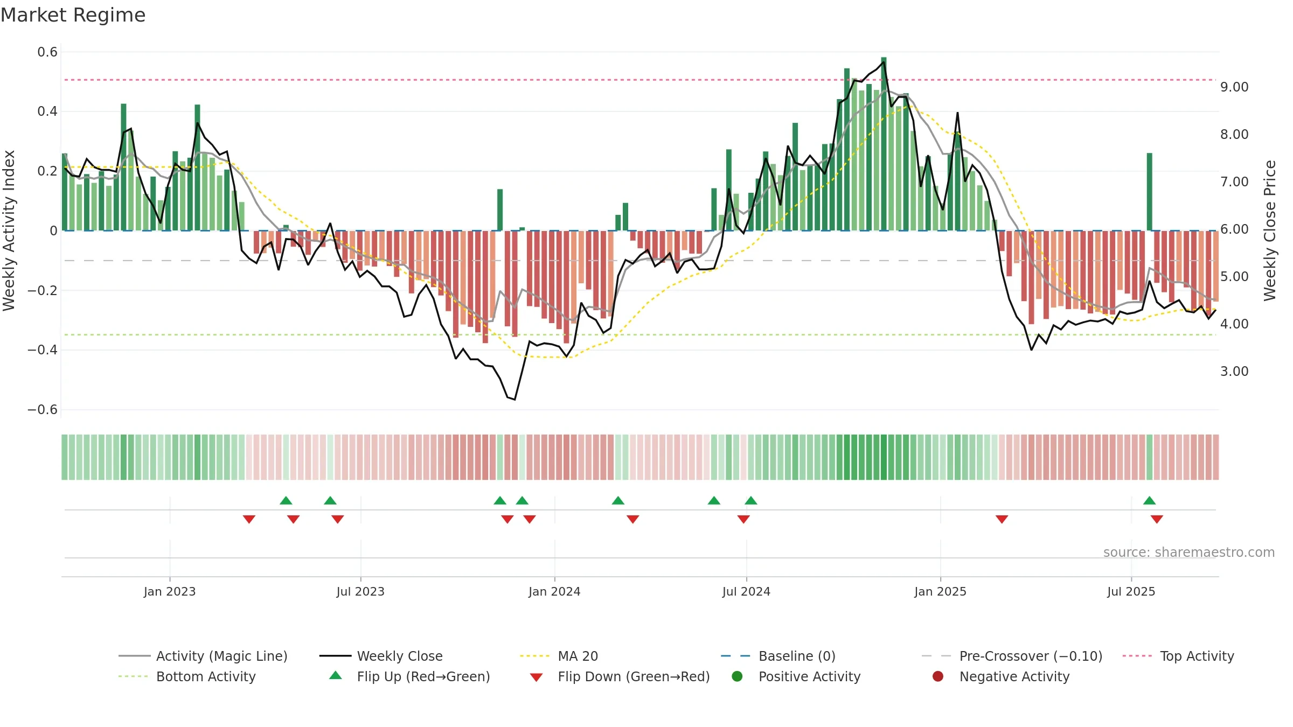The width and height of the screenshot is (1293, 727).
Task: Click the Jul 2025 x-axis label
Action: (x=1131, y=591)
